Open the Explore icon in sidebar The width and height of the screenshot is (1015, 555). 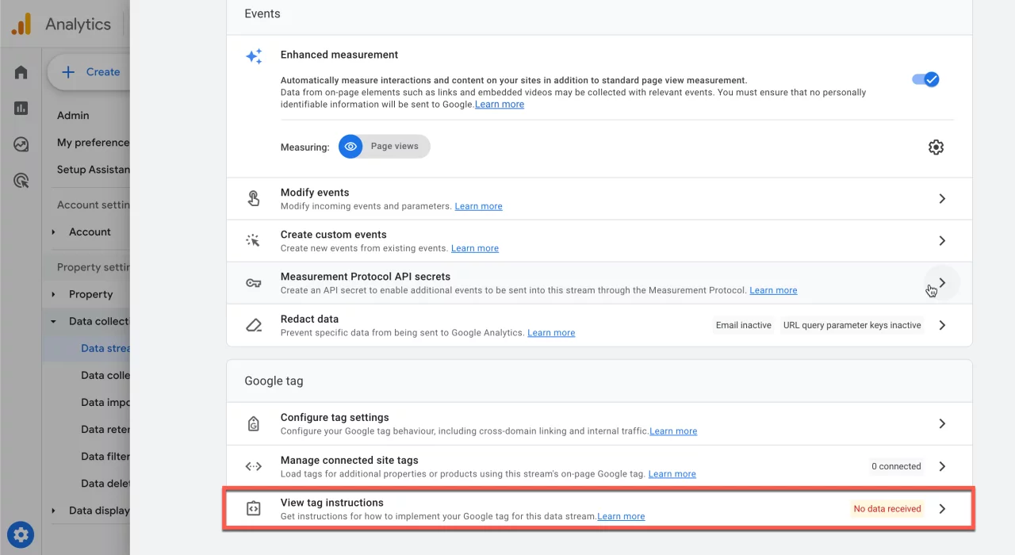point(21,144)
